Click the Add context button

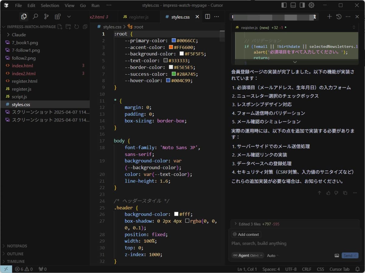246,234
